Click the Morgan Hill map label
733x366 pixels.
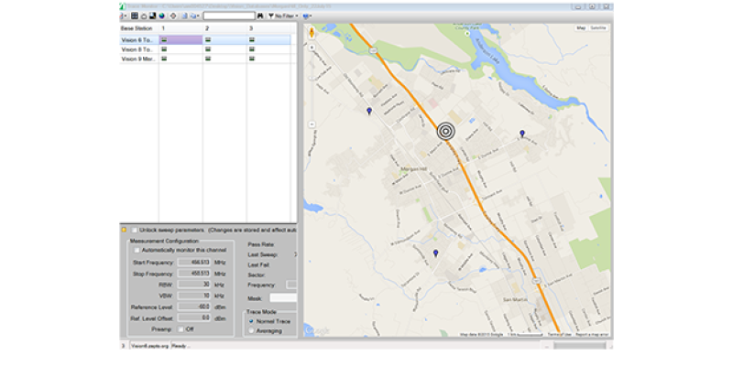tap(412, 169)
